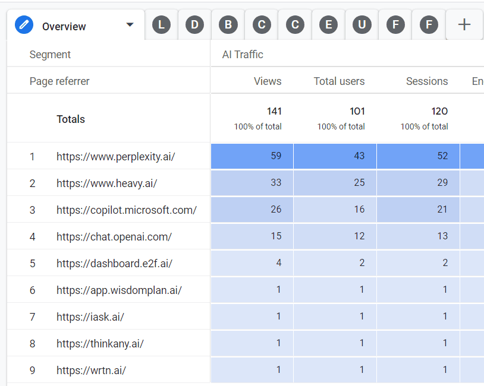Switch to the E tab
The width and height of the screenshot is (484, 386).
328,25
